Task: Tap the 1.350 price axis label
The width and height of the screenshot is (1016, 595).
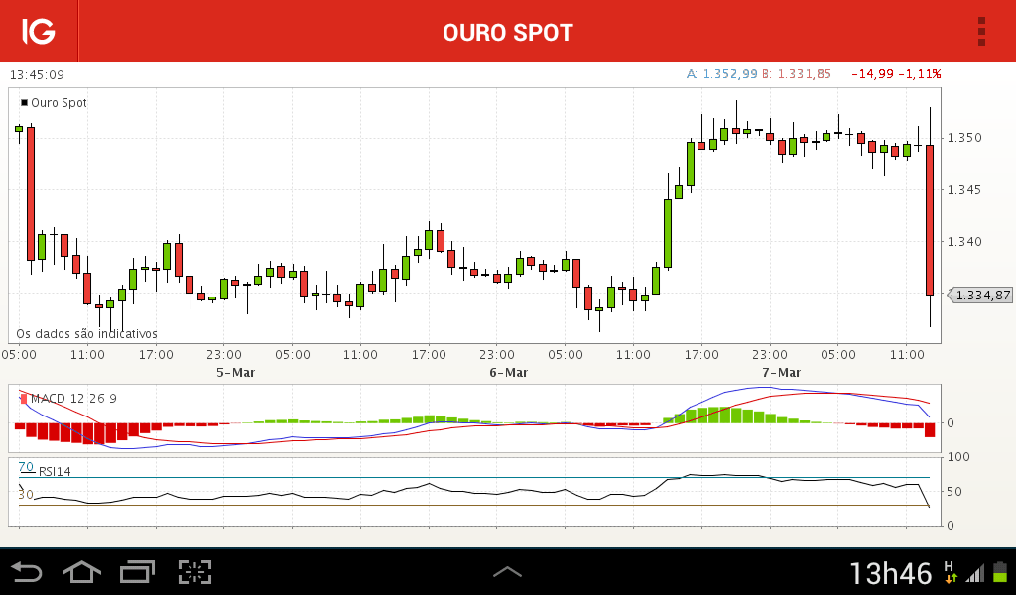Action: click(964, 137)
